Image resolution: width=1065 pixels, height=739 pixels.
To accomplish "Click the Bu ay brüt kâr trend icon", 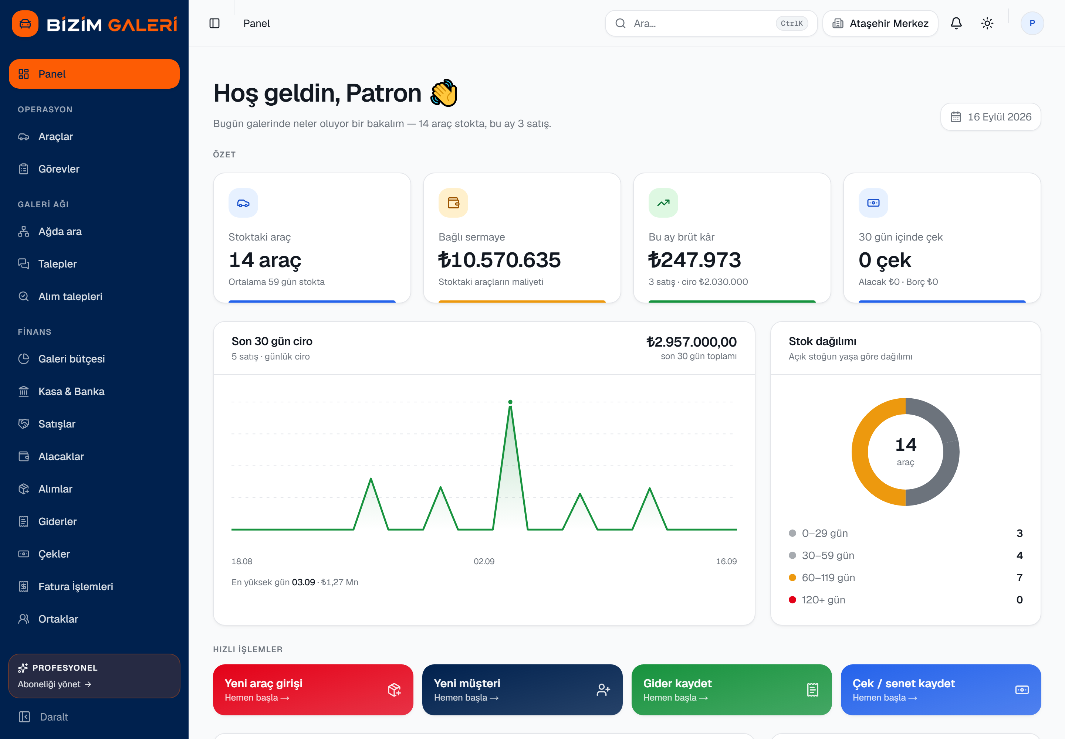I will (x=663, y=203).
